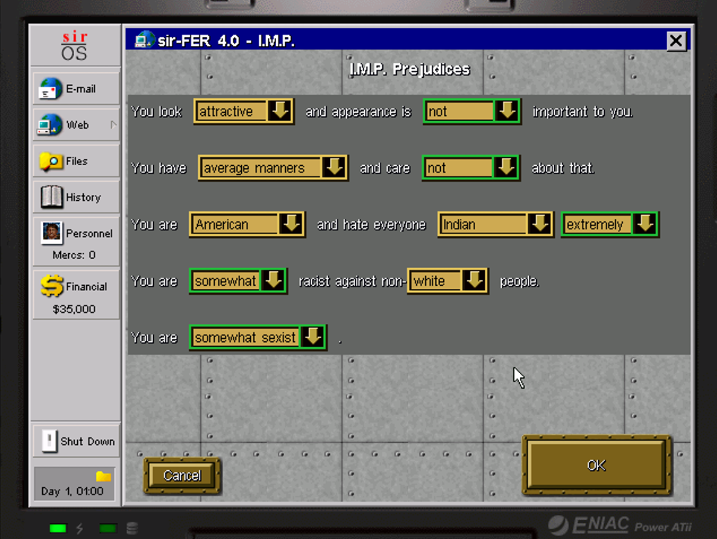The height and width of the screenshot is (539, 717).
Task: Click the Shut Down button
Action: (77, 441)
